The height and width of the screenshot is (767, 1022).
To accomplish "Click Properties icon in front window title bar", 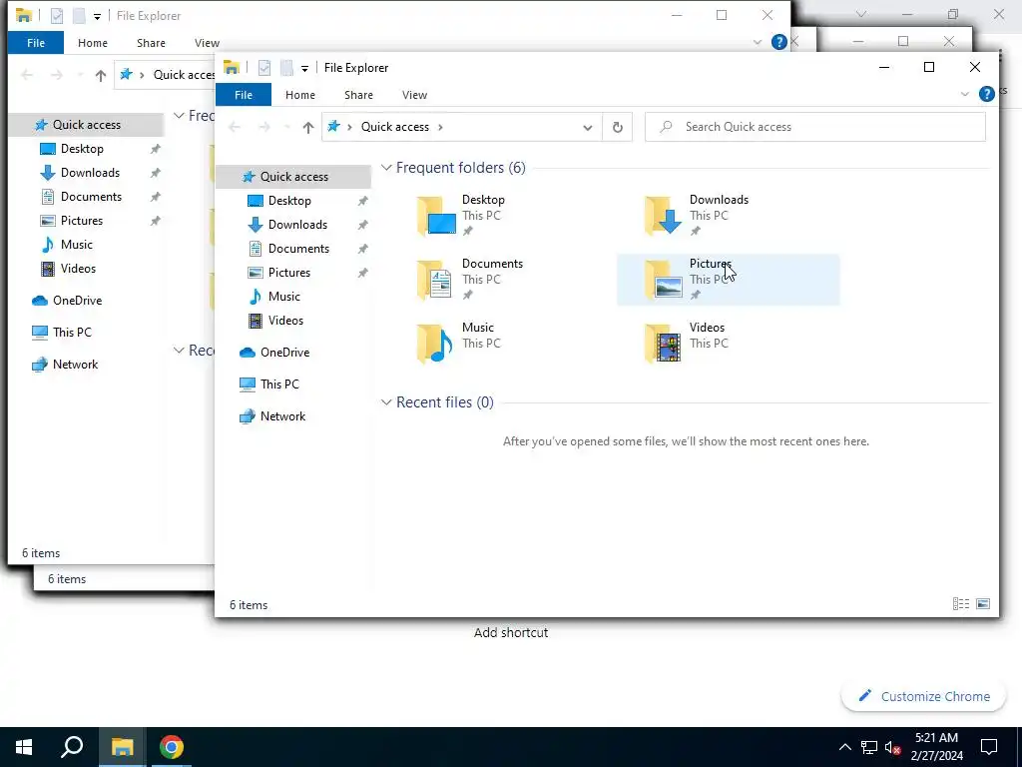I will (x=263, y=68).
